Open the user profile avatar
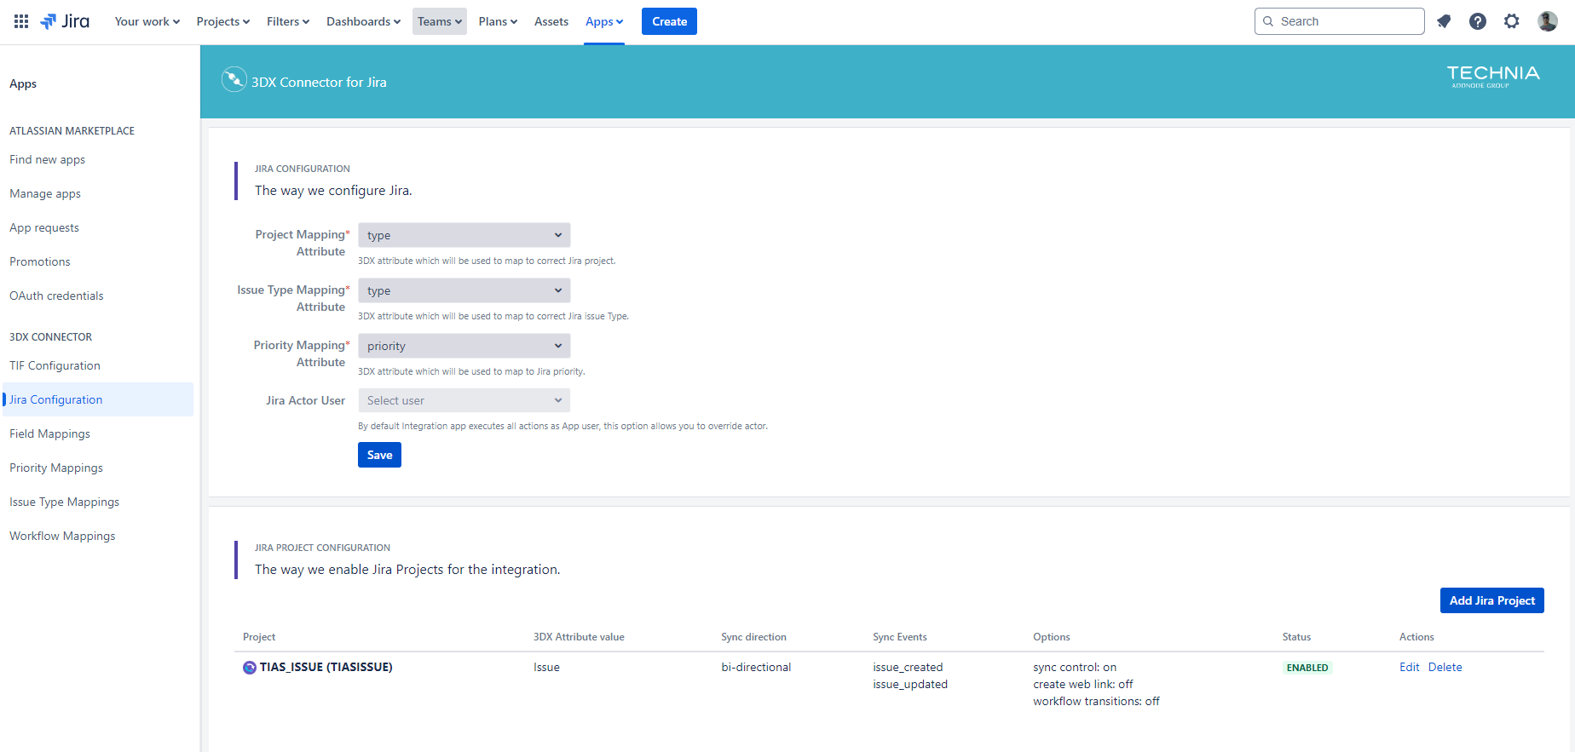This screenshot has width=1575, height=752. pos(1548,21)
